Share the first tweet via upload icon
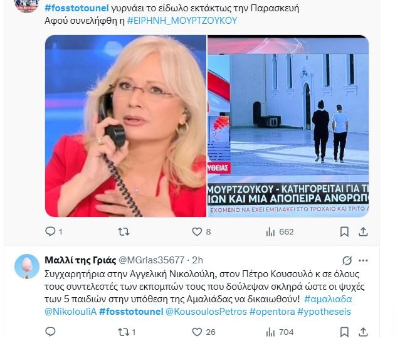 pyautogui.click(x=363, y=231)
